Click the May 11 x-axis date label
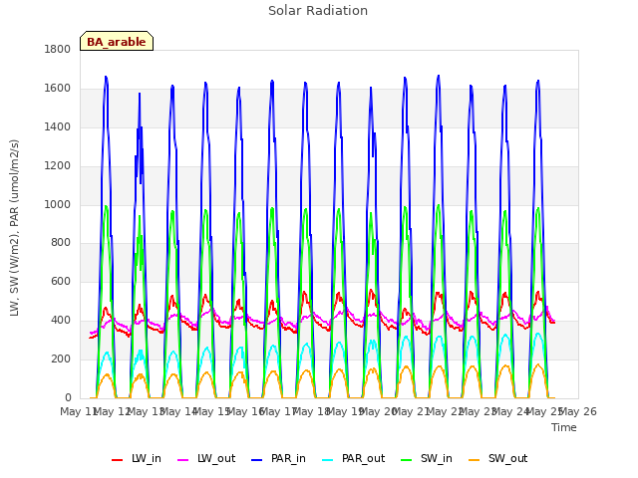The height and width of the screenshot is (478, 638). pos(78,411)
